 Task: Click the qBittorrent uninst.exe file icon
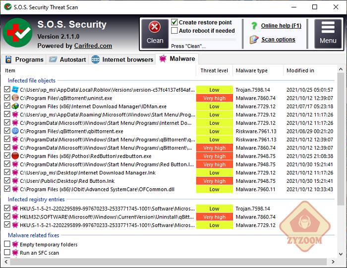click(x=15, y=98)
